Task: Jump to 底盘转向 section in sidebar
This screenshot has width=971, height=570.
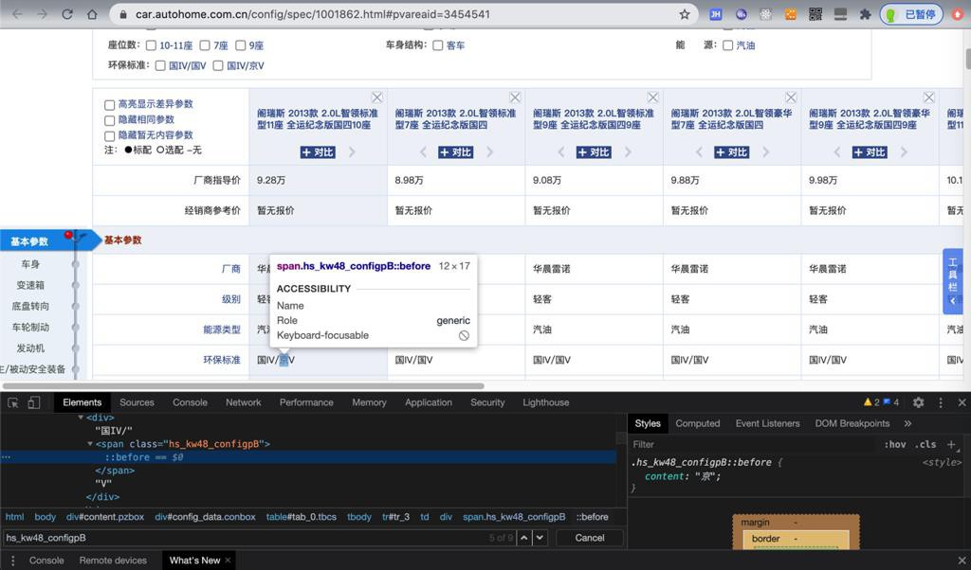Action: tap(30, 307)
